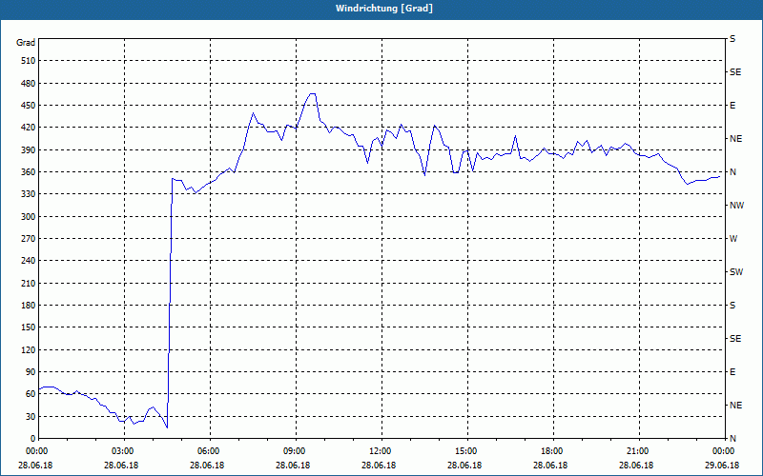Select the 210 axis value
Viewport: 763px width, 476px height.
click(29, 283)
